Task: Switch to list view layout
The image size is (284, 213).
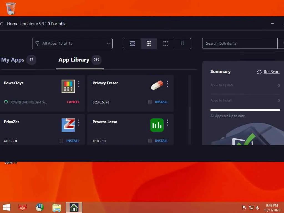Action: [x=132, y=44]
